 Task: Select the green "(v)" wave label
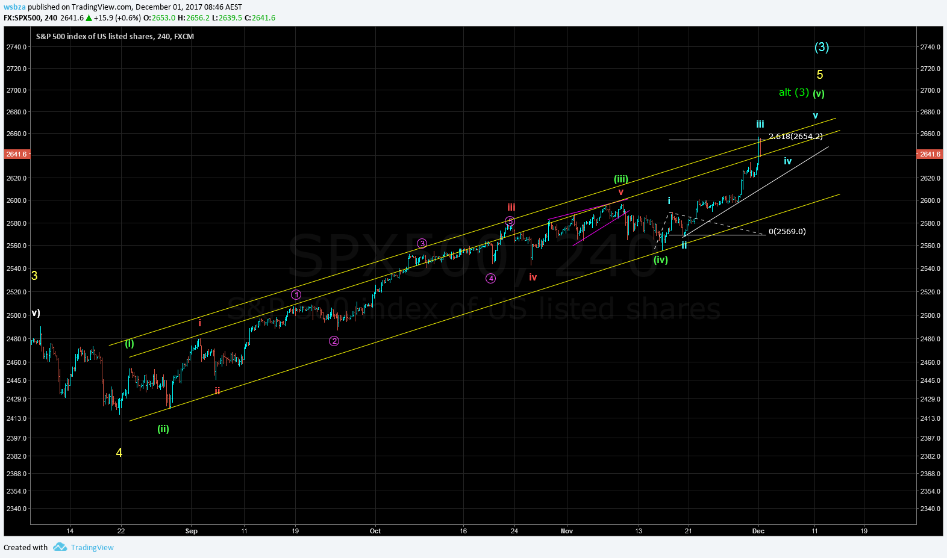(x=819, y=94)
